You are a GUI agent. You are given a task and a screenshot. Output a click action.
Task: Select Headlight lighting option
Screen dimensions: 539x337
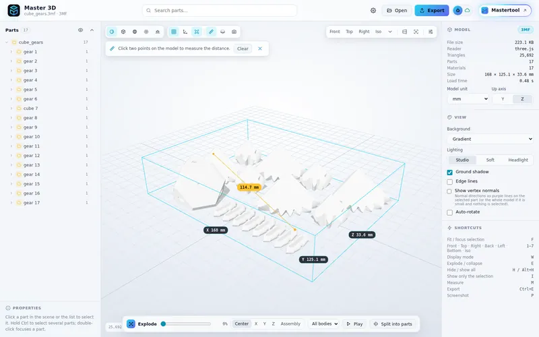coord(518,160)
